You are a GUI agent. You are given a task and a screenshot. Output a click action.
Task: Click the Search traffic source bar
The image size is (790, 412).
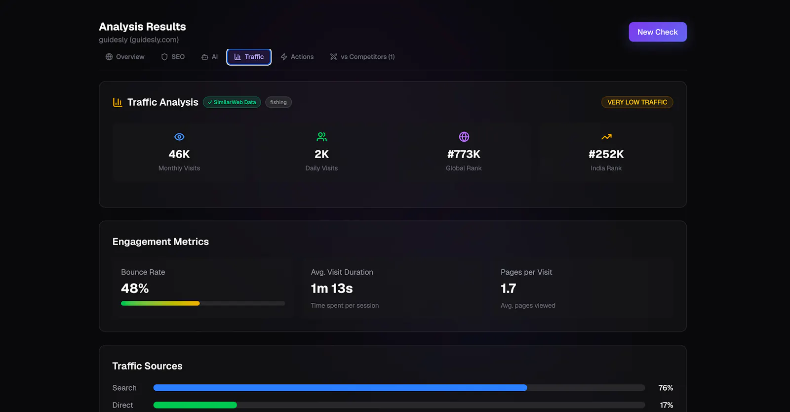click(399, 388)
